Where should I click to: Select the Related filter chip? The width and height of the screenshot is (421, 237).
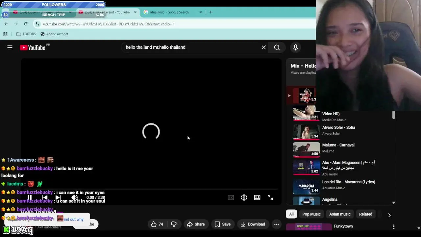click(x=365, y=214)
